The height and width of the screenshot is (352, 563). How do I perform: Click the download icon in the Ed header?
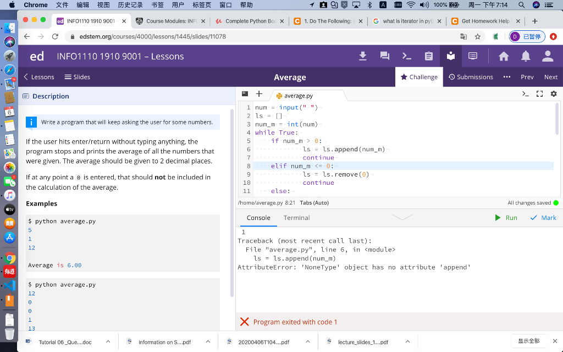pos(363,56)
